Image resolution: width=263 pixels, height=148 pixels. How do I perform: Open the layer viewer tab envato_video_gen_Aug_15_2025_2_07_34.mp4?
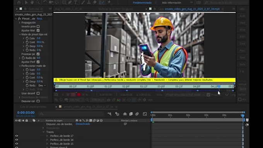coord(192,9)
